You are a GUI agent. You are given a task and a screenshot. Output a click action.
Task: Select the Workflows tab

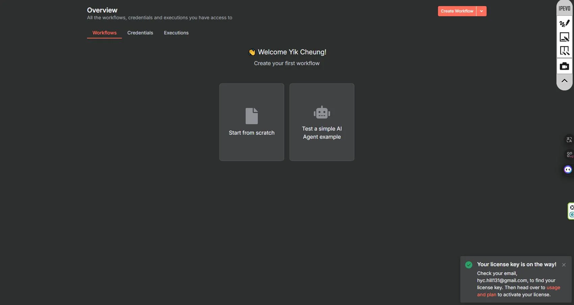104,33
